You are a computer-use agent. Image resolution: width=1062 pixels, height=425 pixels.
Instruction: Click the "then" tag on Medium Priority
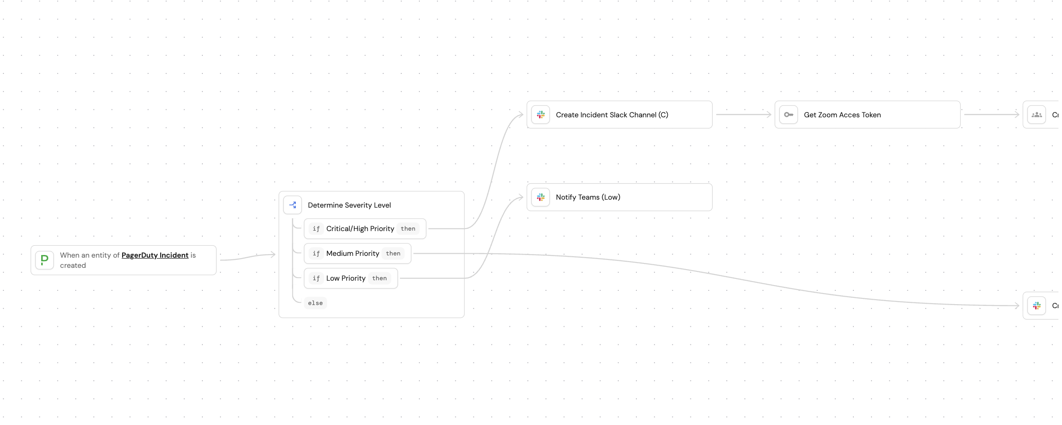[393, 253]
